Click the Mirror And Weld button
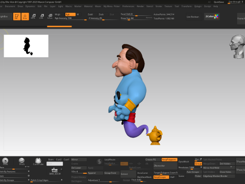The height and width of the screenshot is (184, 245). [219, 168]
